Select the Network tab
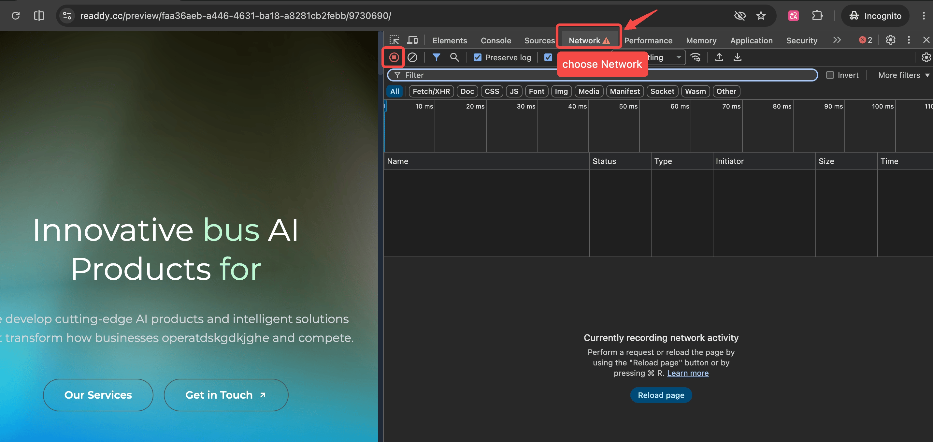 [x=589, y=40]
